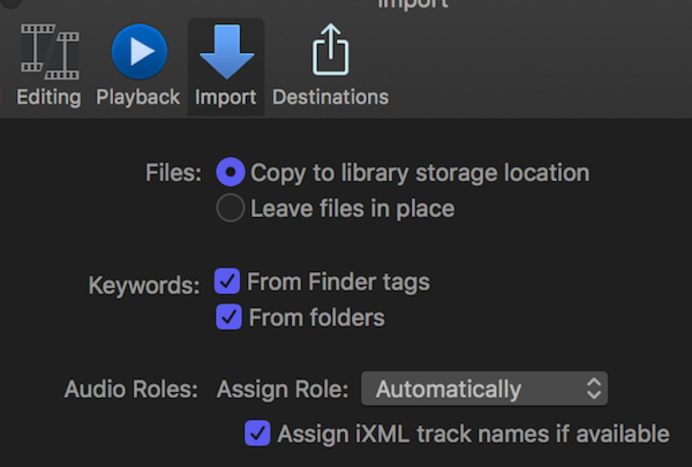The image size is (692, 467).
Task: Click the 'Copy to library storage location' text
Action: pos(420,173)
